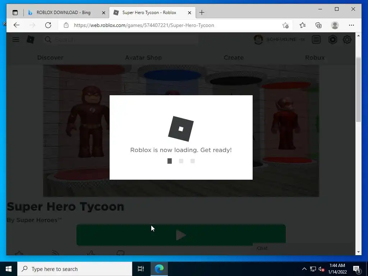Open the Action Center notifications

tap(357, 269)
